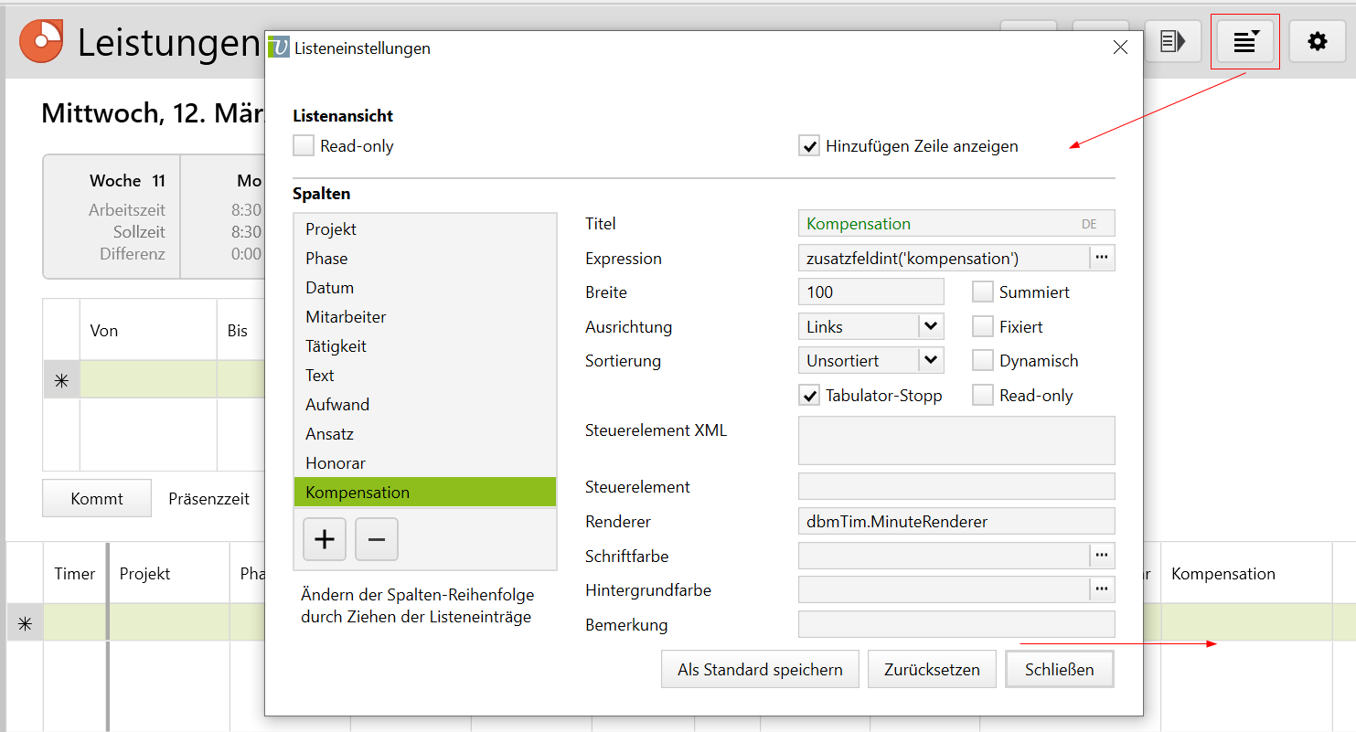The width and height of the screenshot is (1356, 732).
Task: Open the Expression editor ellipsis button
Action: (x=1102, y=259)
